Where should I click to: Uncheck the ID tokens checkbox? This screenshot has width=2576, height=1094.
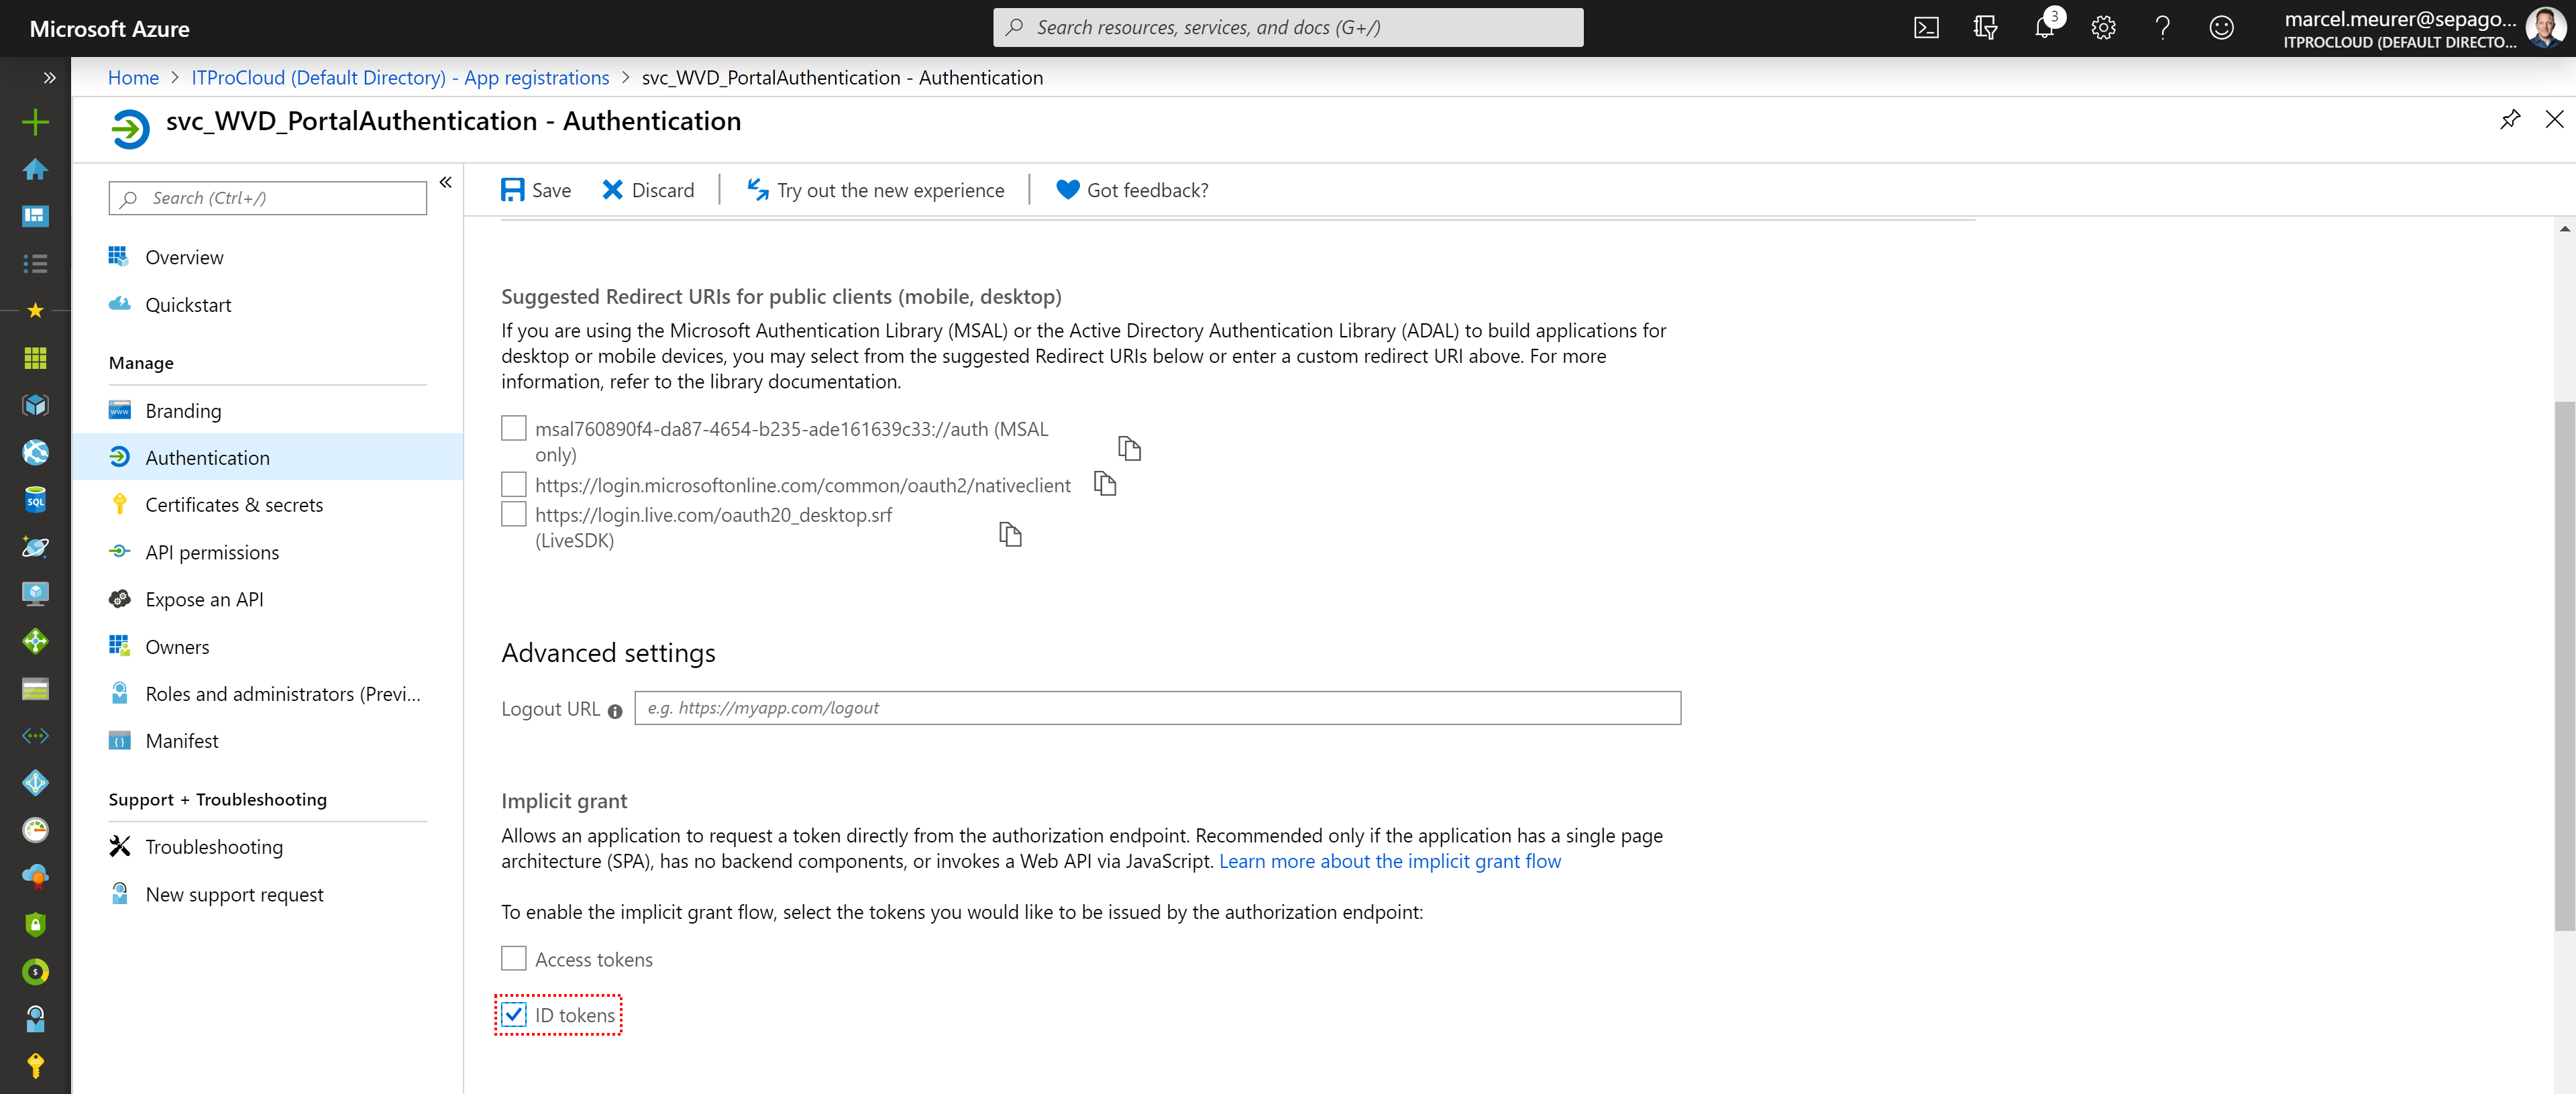(513, 1014)
